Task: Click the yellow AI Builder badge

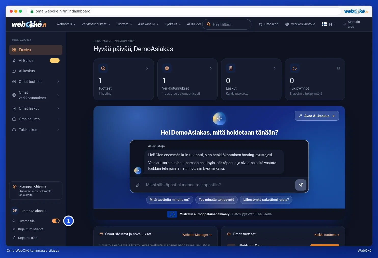Action: (x=55, y=61)
